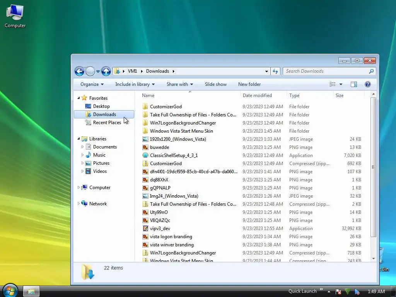Collapse the Favorites group
This screenshot has width=396, height=297.
pos(79,98)
